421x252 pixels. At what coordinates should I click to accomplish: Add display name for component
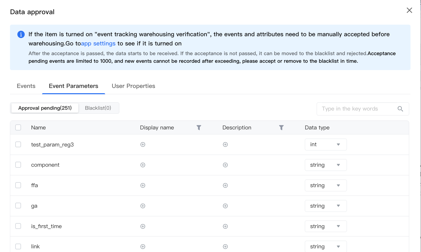(143, 165)
